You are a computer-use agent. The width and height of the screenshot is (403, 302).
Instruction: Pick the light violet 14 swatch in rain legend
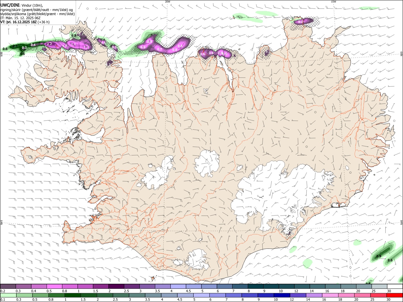pyautogui.click(x=314, y=295)
